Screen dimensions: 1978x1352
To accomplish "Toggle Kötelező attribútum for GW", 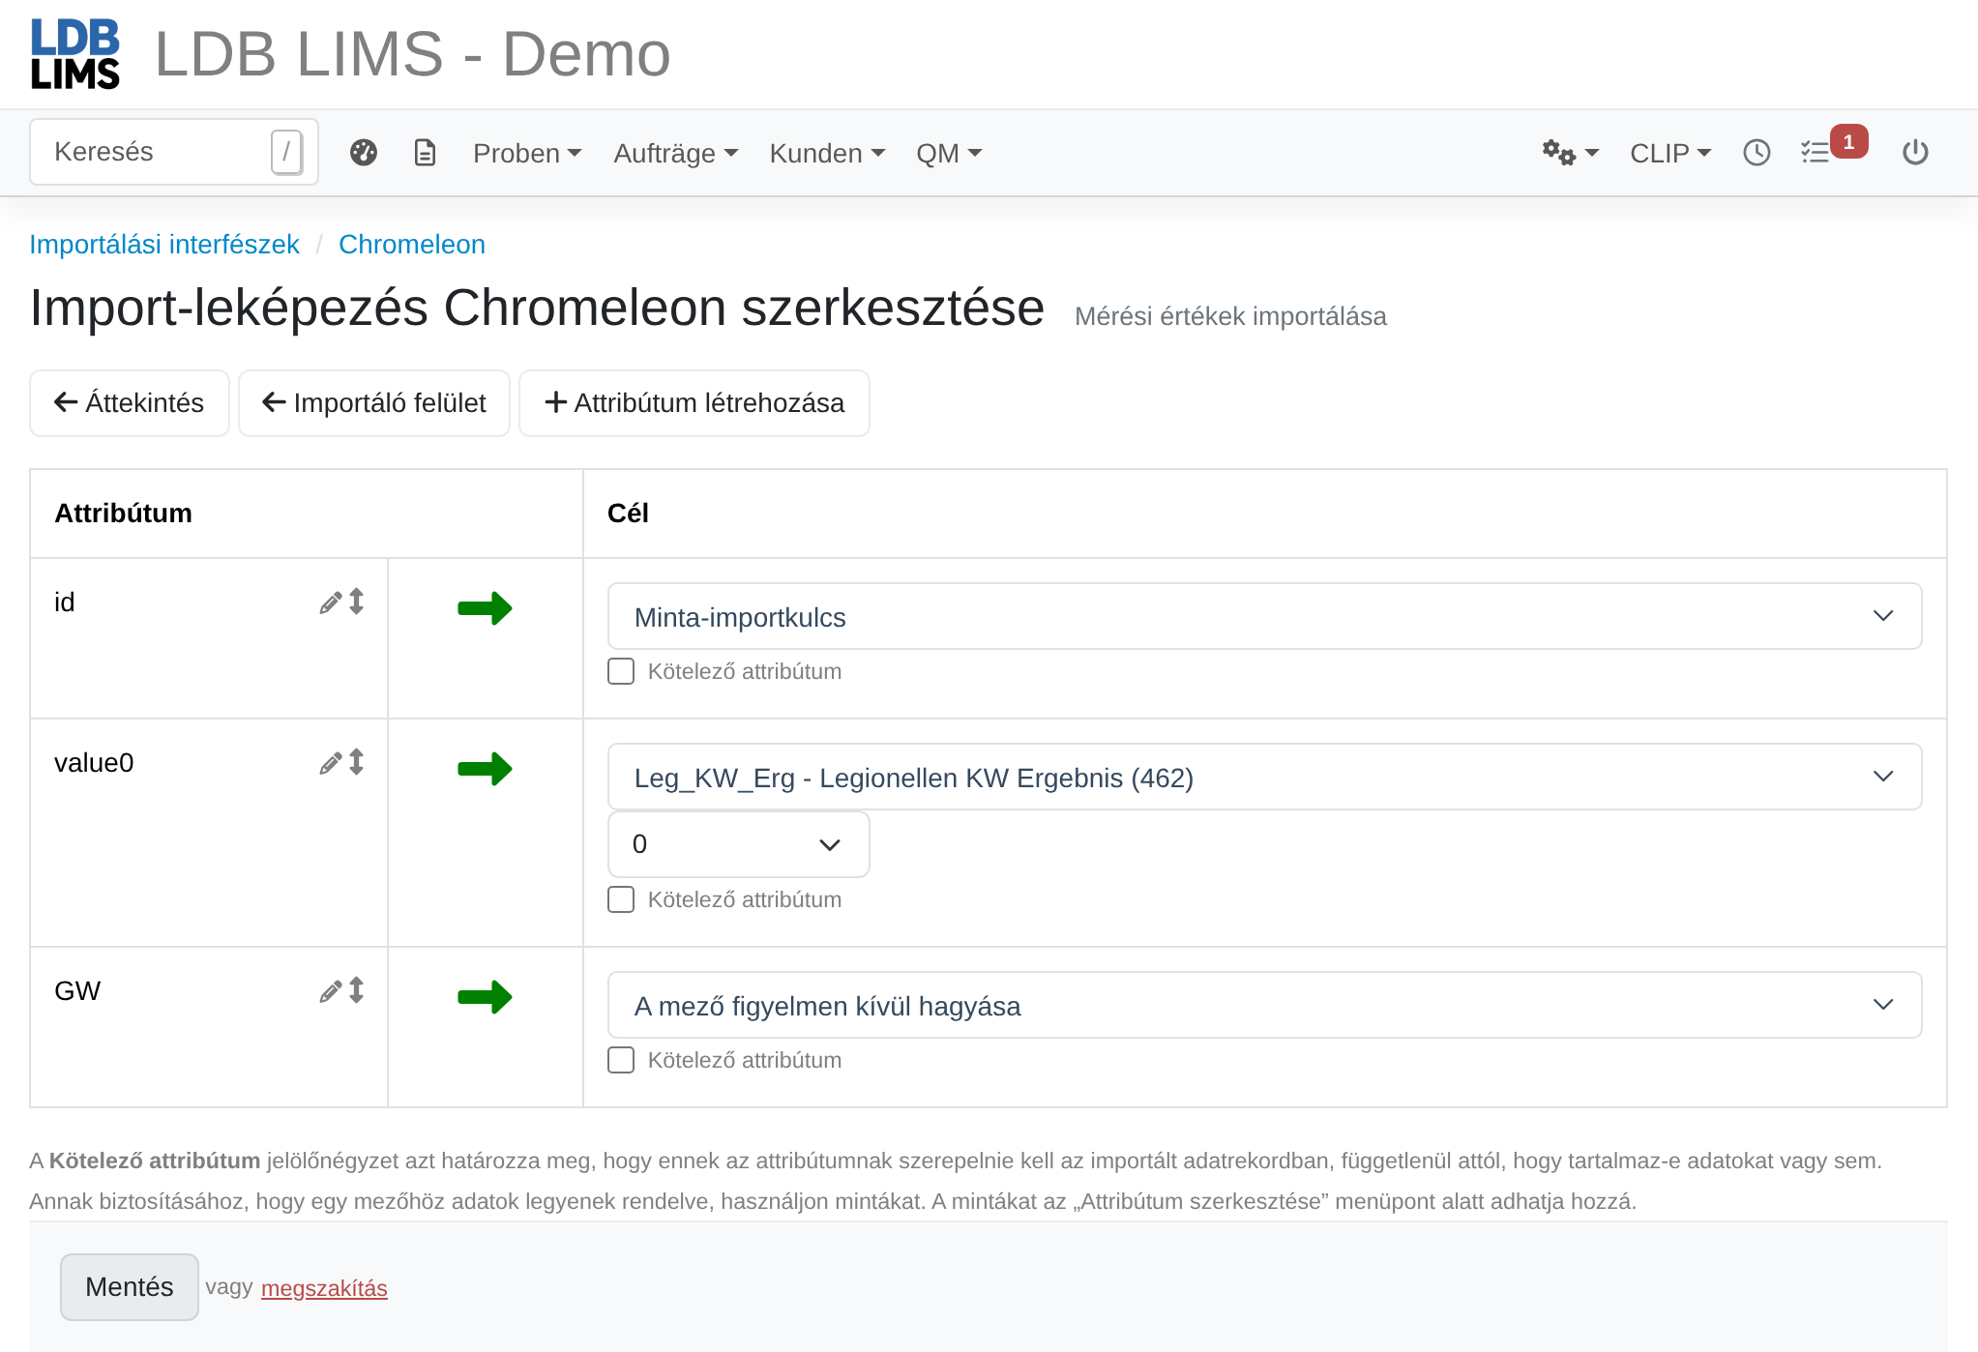I will click(x=621, y=1060).
